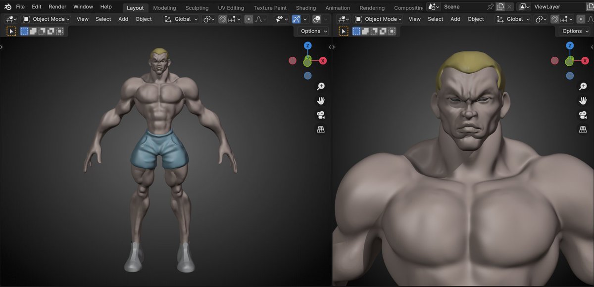This screenshot has width=594, height=287.
Task: Open Object Mode dropdown in right viewport
Action: (379, 19)
